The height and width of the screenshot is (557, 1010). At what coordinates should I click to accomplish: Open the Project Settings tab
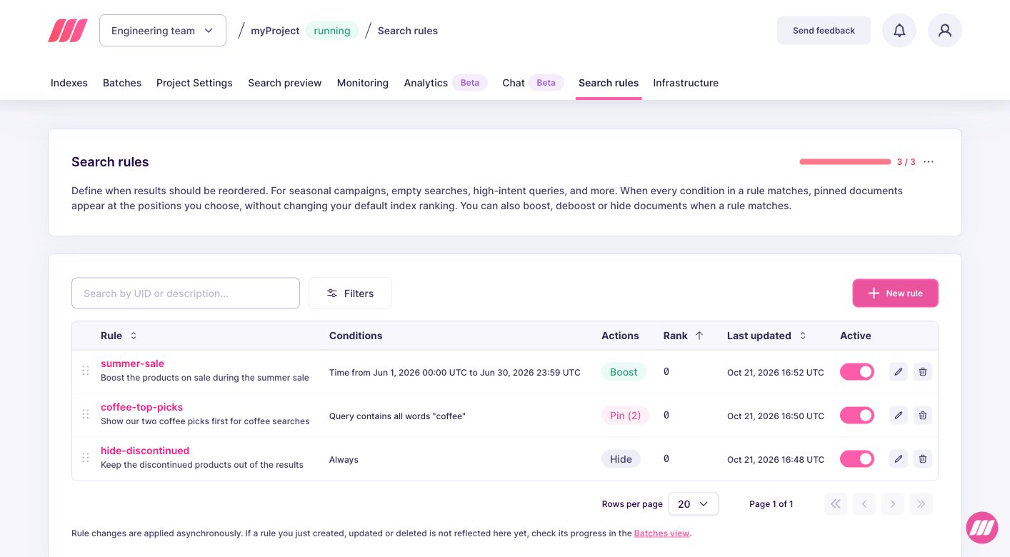pyautogui.click(x=194, y=83)
